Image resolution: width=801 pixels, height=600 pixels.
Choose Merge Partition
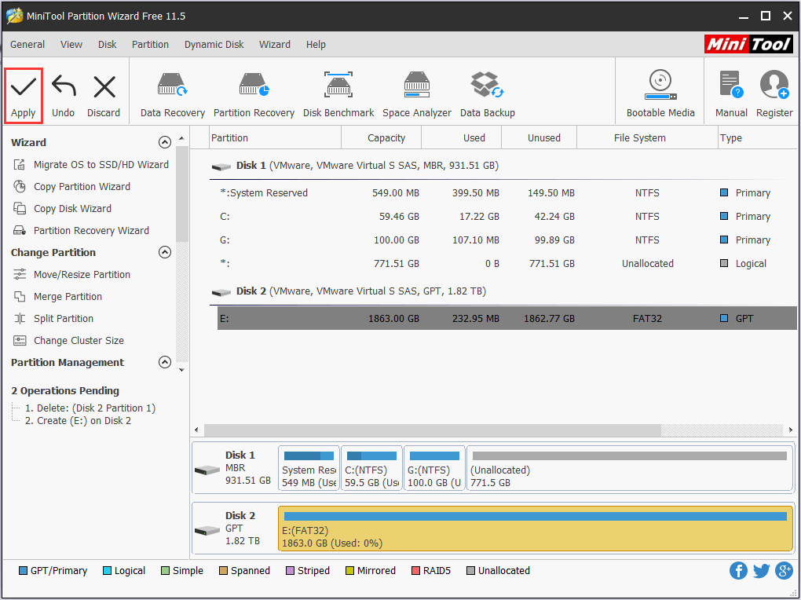tap(58, 296)
